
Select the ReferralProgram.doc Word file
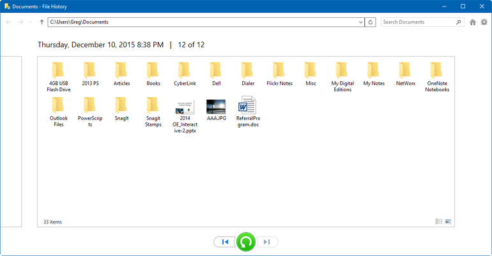[248, 112]
